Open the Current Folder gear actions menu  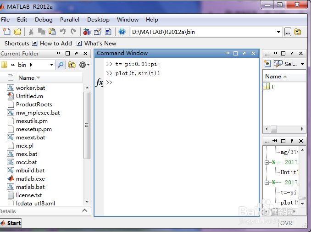[84, 65]
